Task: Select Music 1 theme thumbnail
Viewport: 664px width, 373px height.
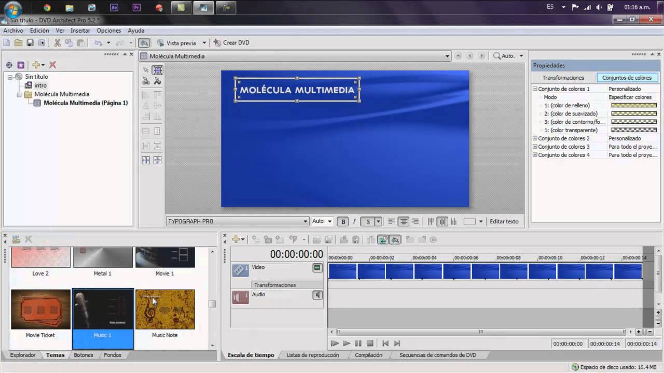Action: [x=103, y=310]
